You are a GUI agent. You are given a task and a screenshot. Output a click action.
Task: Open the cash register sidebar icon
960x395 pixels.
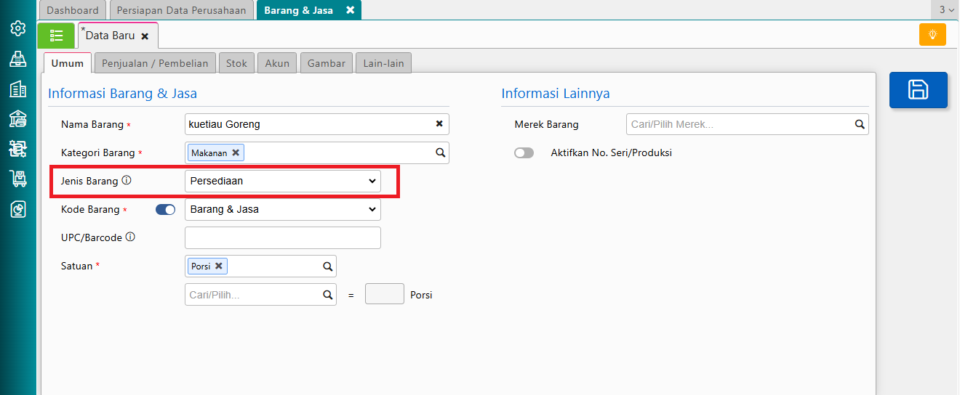pyautogui.click(x=18, y=59)
